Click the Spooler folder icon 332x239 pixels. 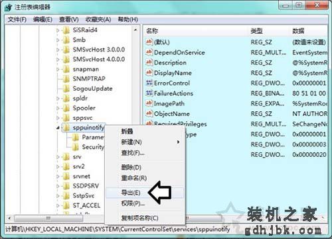pyautogui.click(x=66, y=108)
